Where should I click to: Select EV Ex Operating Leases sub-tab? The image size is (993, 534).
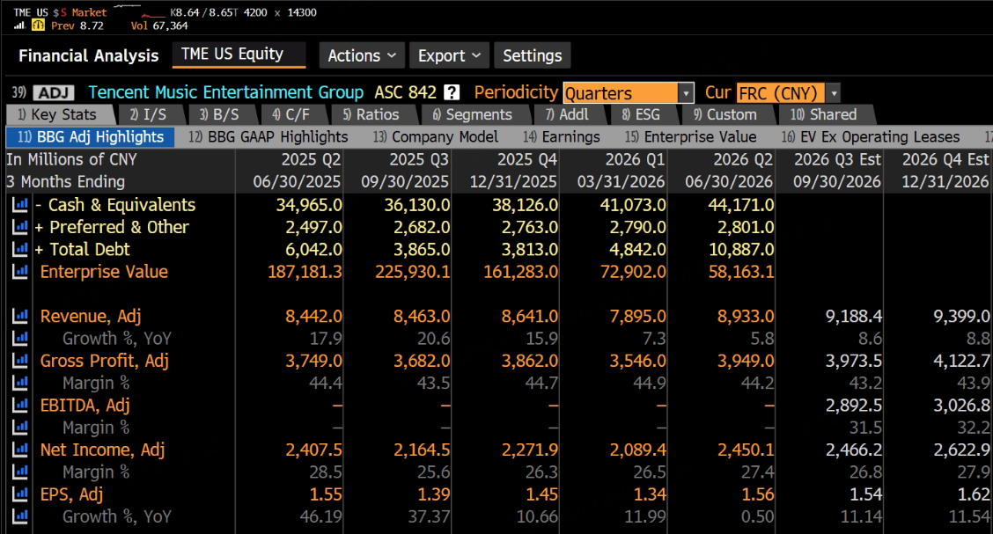[871, 136]
